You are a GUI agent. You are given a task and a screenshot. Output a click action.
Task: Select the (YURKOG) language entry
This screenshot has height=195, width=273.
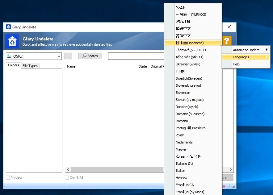tap(193, 15)
